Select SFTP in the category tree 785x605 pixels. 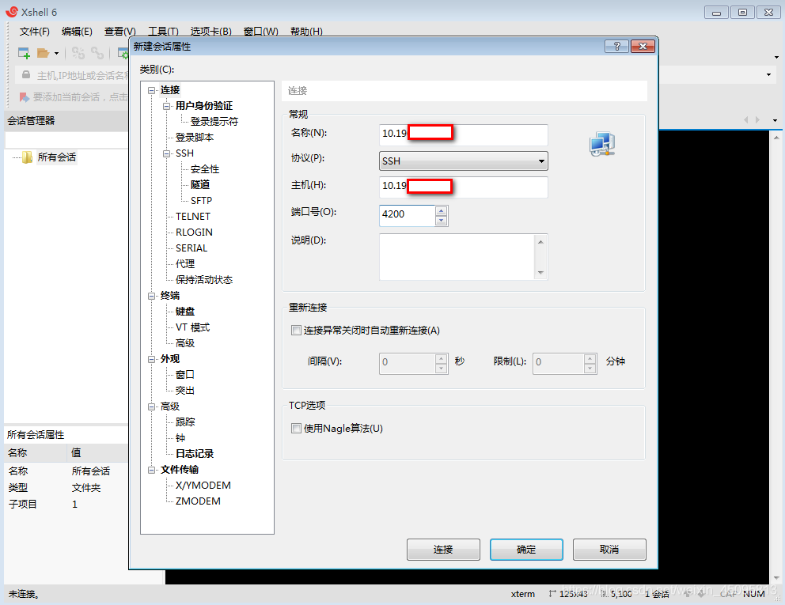coord(201,201)
